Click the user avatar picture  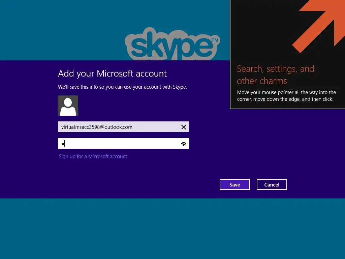pyautogui.click(x=68, y=106)
